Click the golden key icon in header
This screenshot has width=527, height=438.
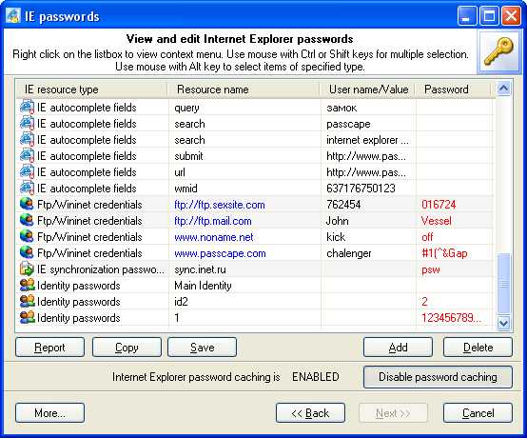[498, 51]
